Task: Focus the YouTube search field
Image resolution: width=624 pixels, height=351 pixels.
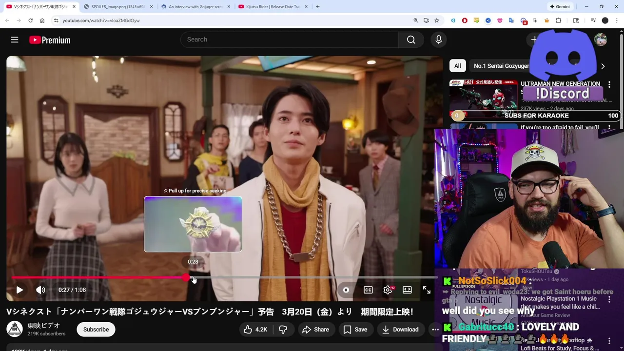Action: click(x=290, y=39)
